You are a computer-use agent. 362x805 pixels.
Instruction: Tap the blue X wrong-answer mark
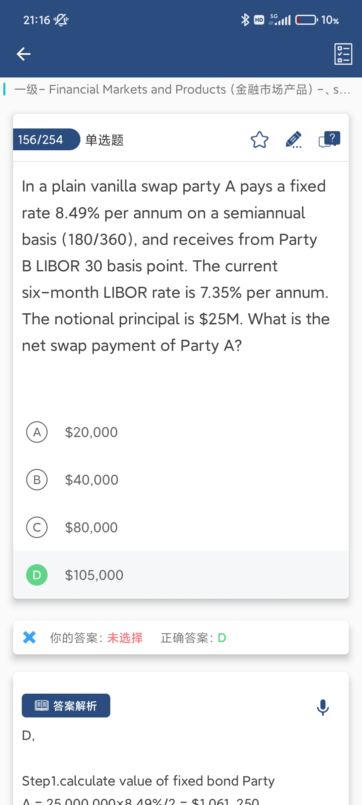click(29, 637)
